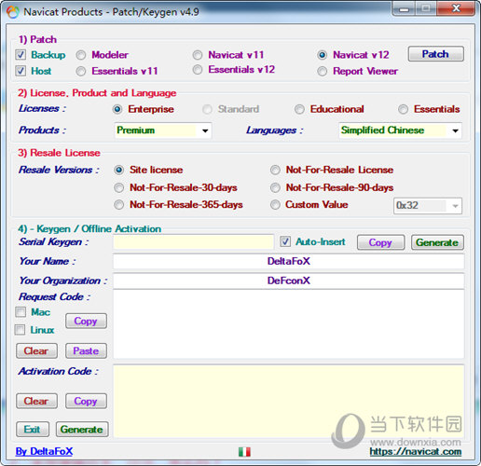This screenshot has height=466, width=481.
Task: Select Report Viewer patch option
Action: tap(323, 71)
